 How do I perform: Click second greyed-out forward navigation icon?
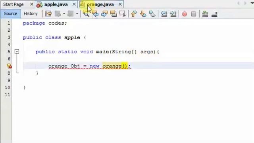[x=71, y=14]
